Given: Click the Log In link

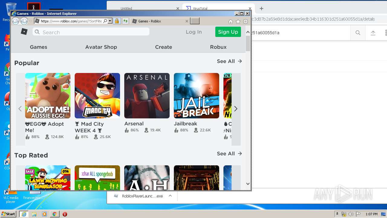Looking at the screenshot, I should 194,32.
